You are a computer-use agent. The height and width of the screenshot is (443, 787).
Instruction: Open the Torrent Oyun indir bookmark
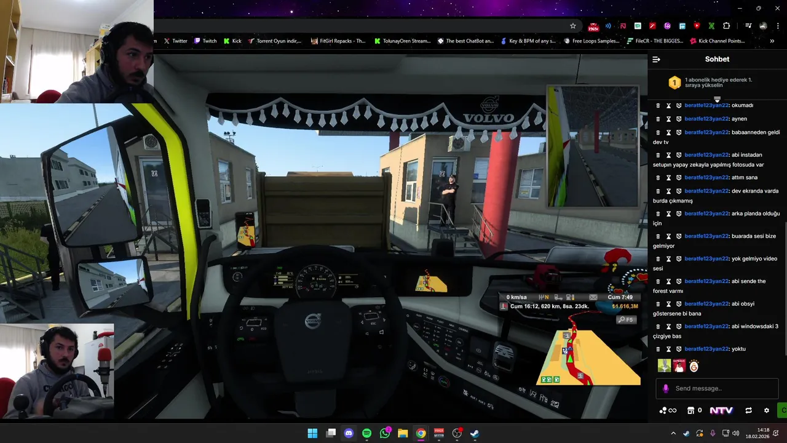click(275, 41)
